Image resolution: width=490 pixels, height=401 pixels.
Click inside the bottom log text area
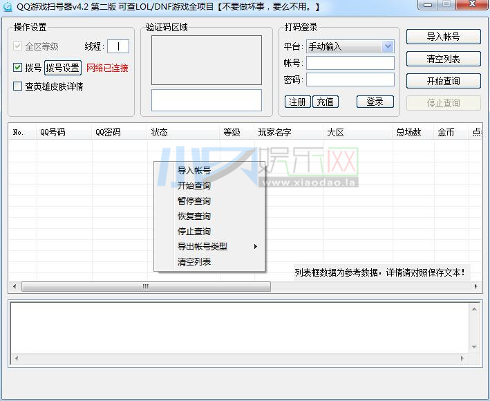(x=240, y=328)
